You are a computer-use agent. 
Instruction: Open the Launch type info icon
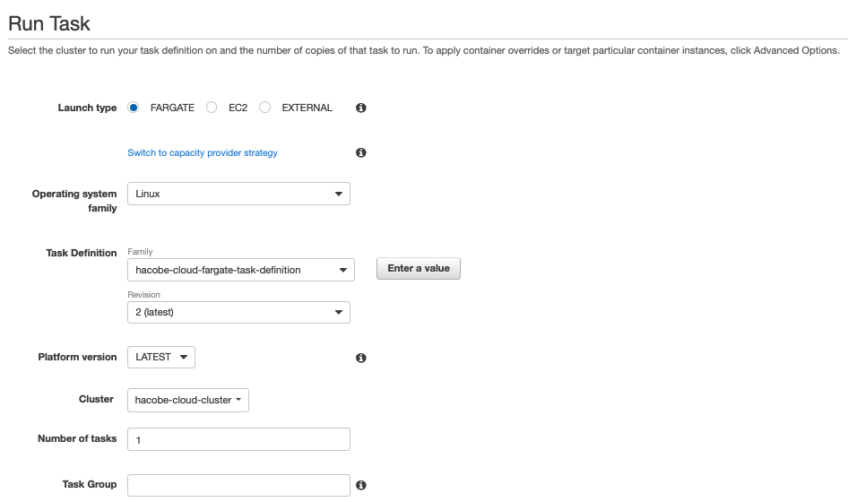360,108
